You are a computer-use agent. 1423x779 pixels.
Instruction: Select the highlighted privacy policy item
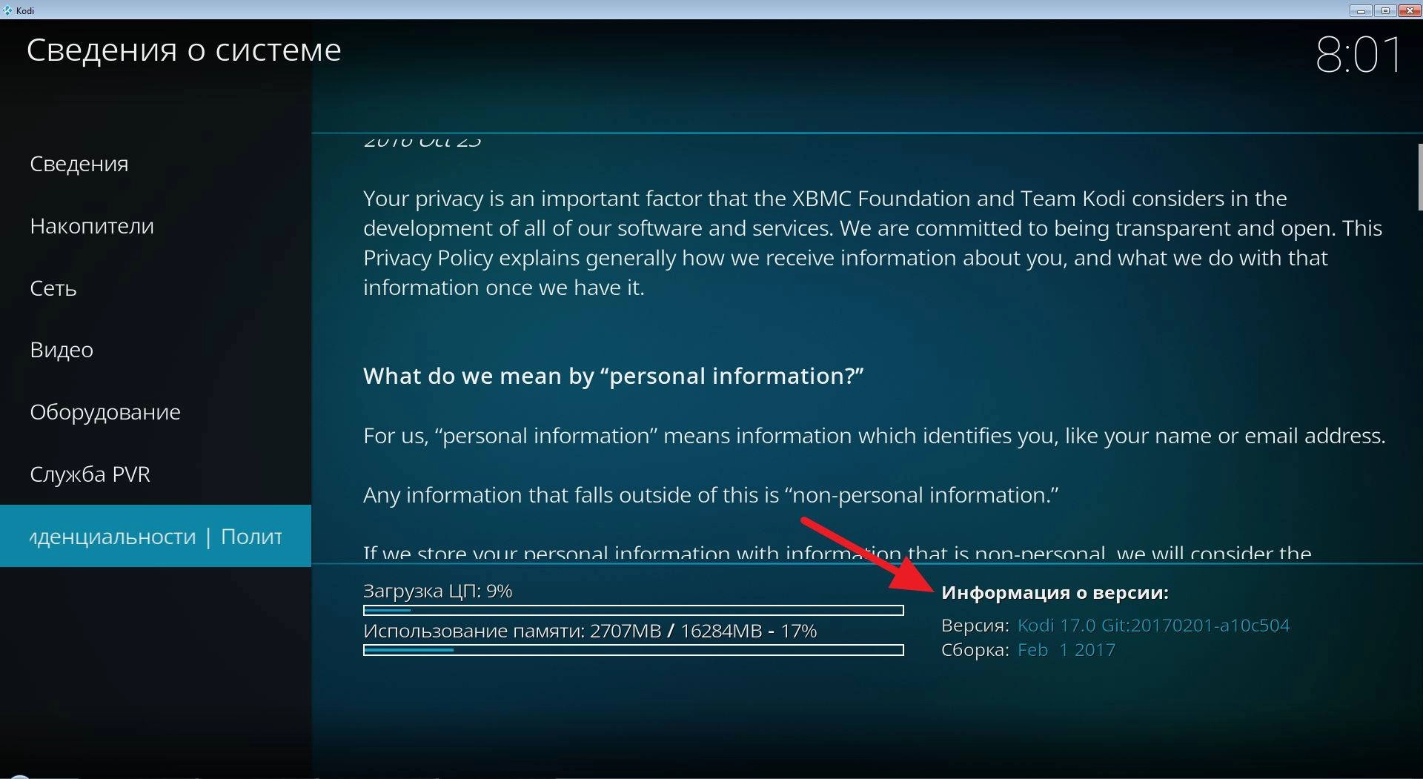(156, 536)
